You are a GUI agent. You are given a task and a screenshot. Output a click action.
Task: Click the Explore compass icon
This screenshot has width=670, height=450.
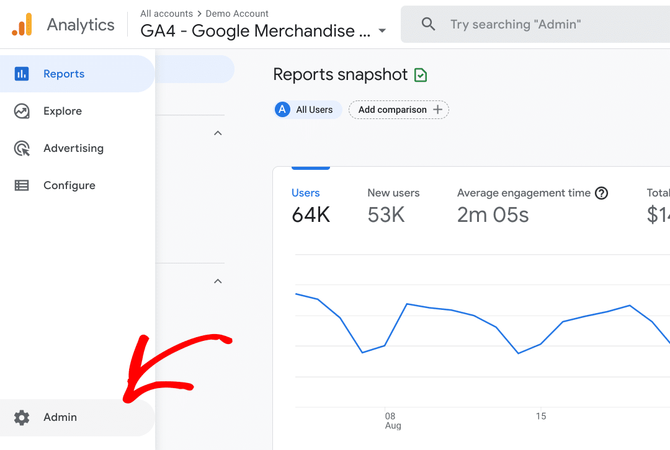tap(22, 110)
